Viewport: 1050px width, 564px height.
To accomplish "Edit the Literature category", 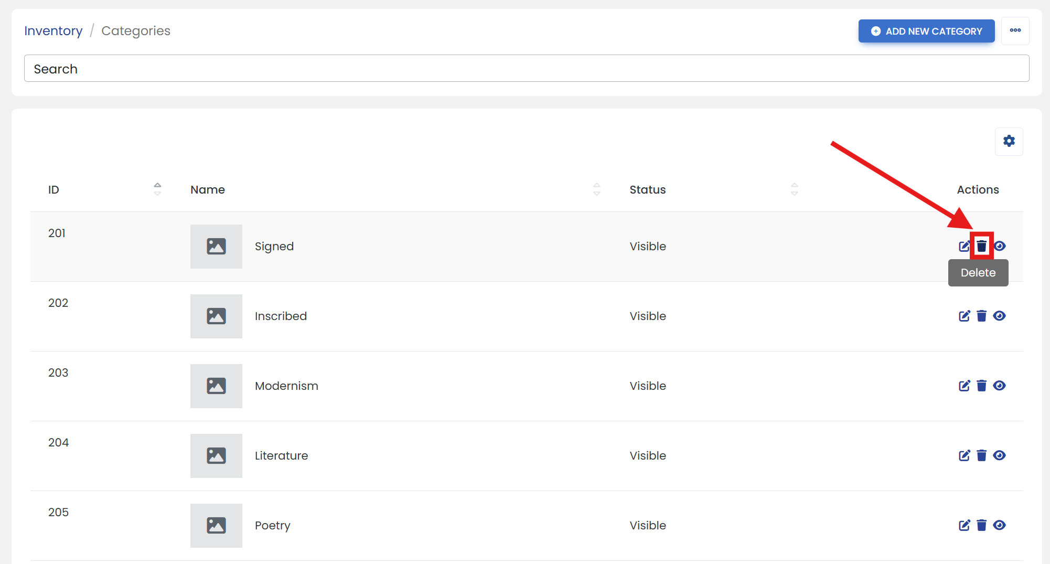I will click(x=964, y=455).
